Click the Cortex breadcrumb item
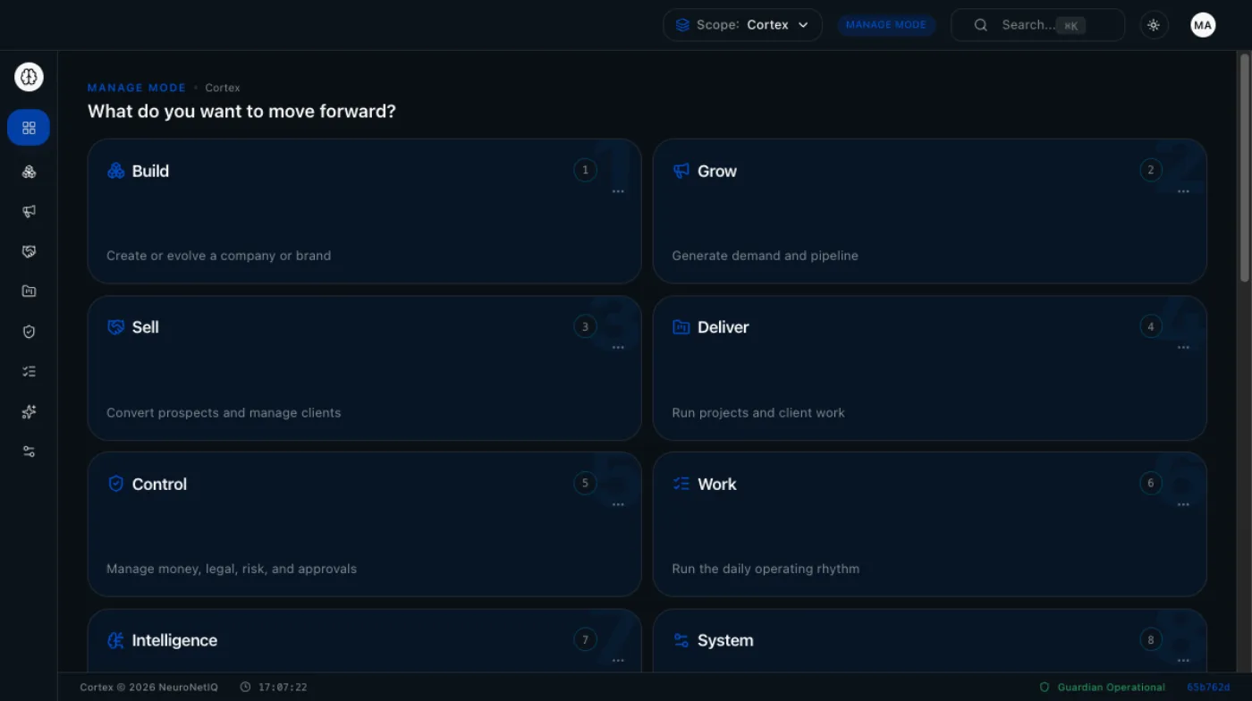The height and width of the screenshot is (701, 1252). 223,88
